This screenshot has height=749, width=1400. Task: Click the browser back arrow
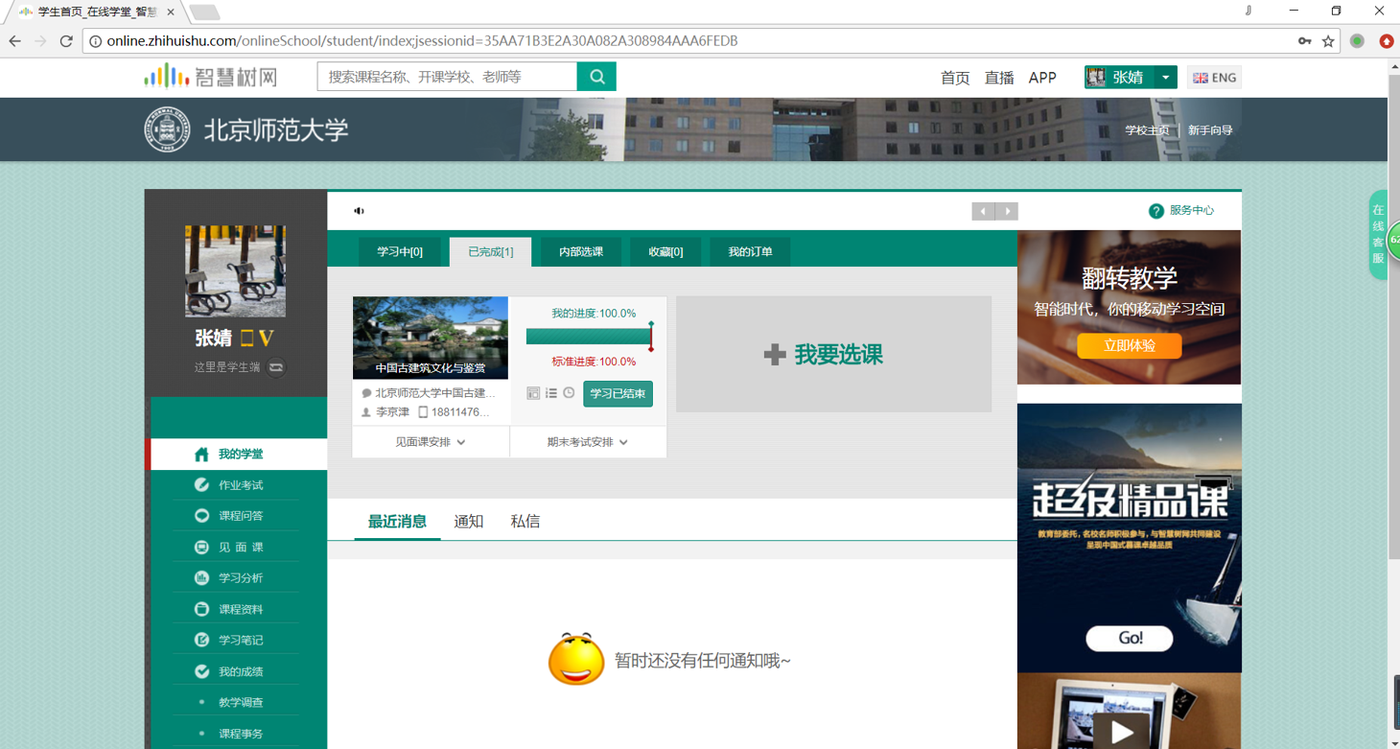(14, 41)
